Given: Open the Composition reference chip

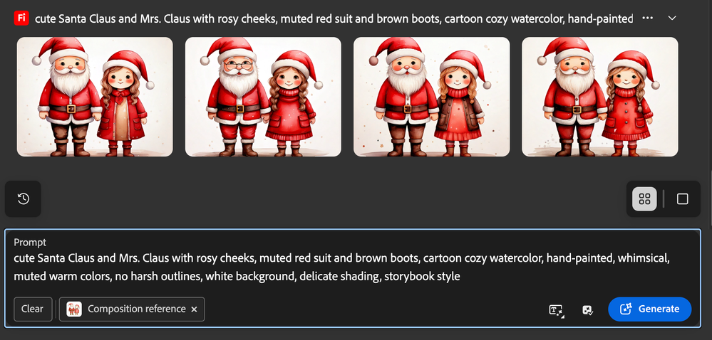Looking at the screenshot, I should click(x=132, y=309).
